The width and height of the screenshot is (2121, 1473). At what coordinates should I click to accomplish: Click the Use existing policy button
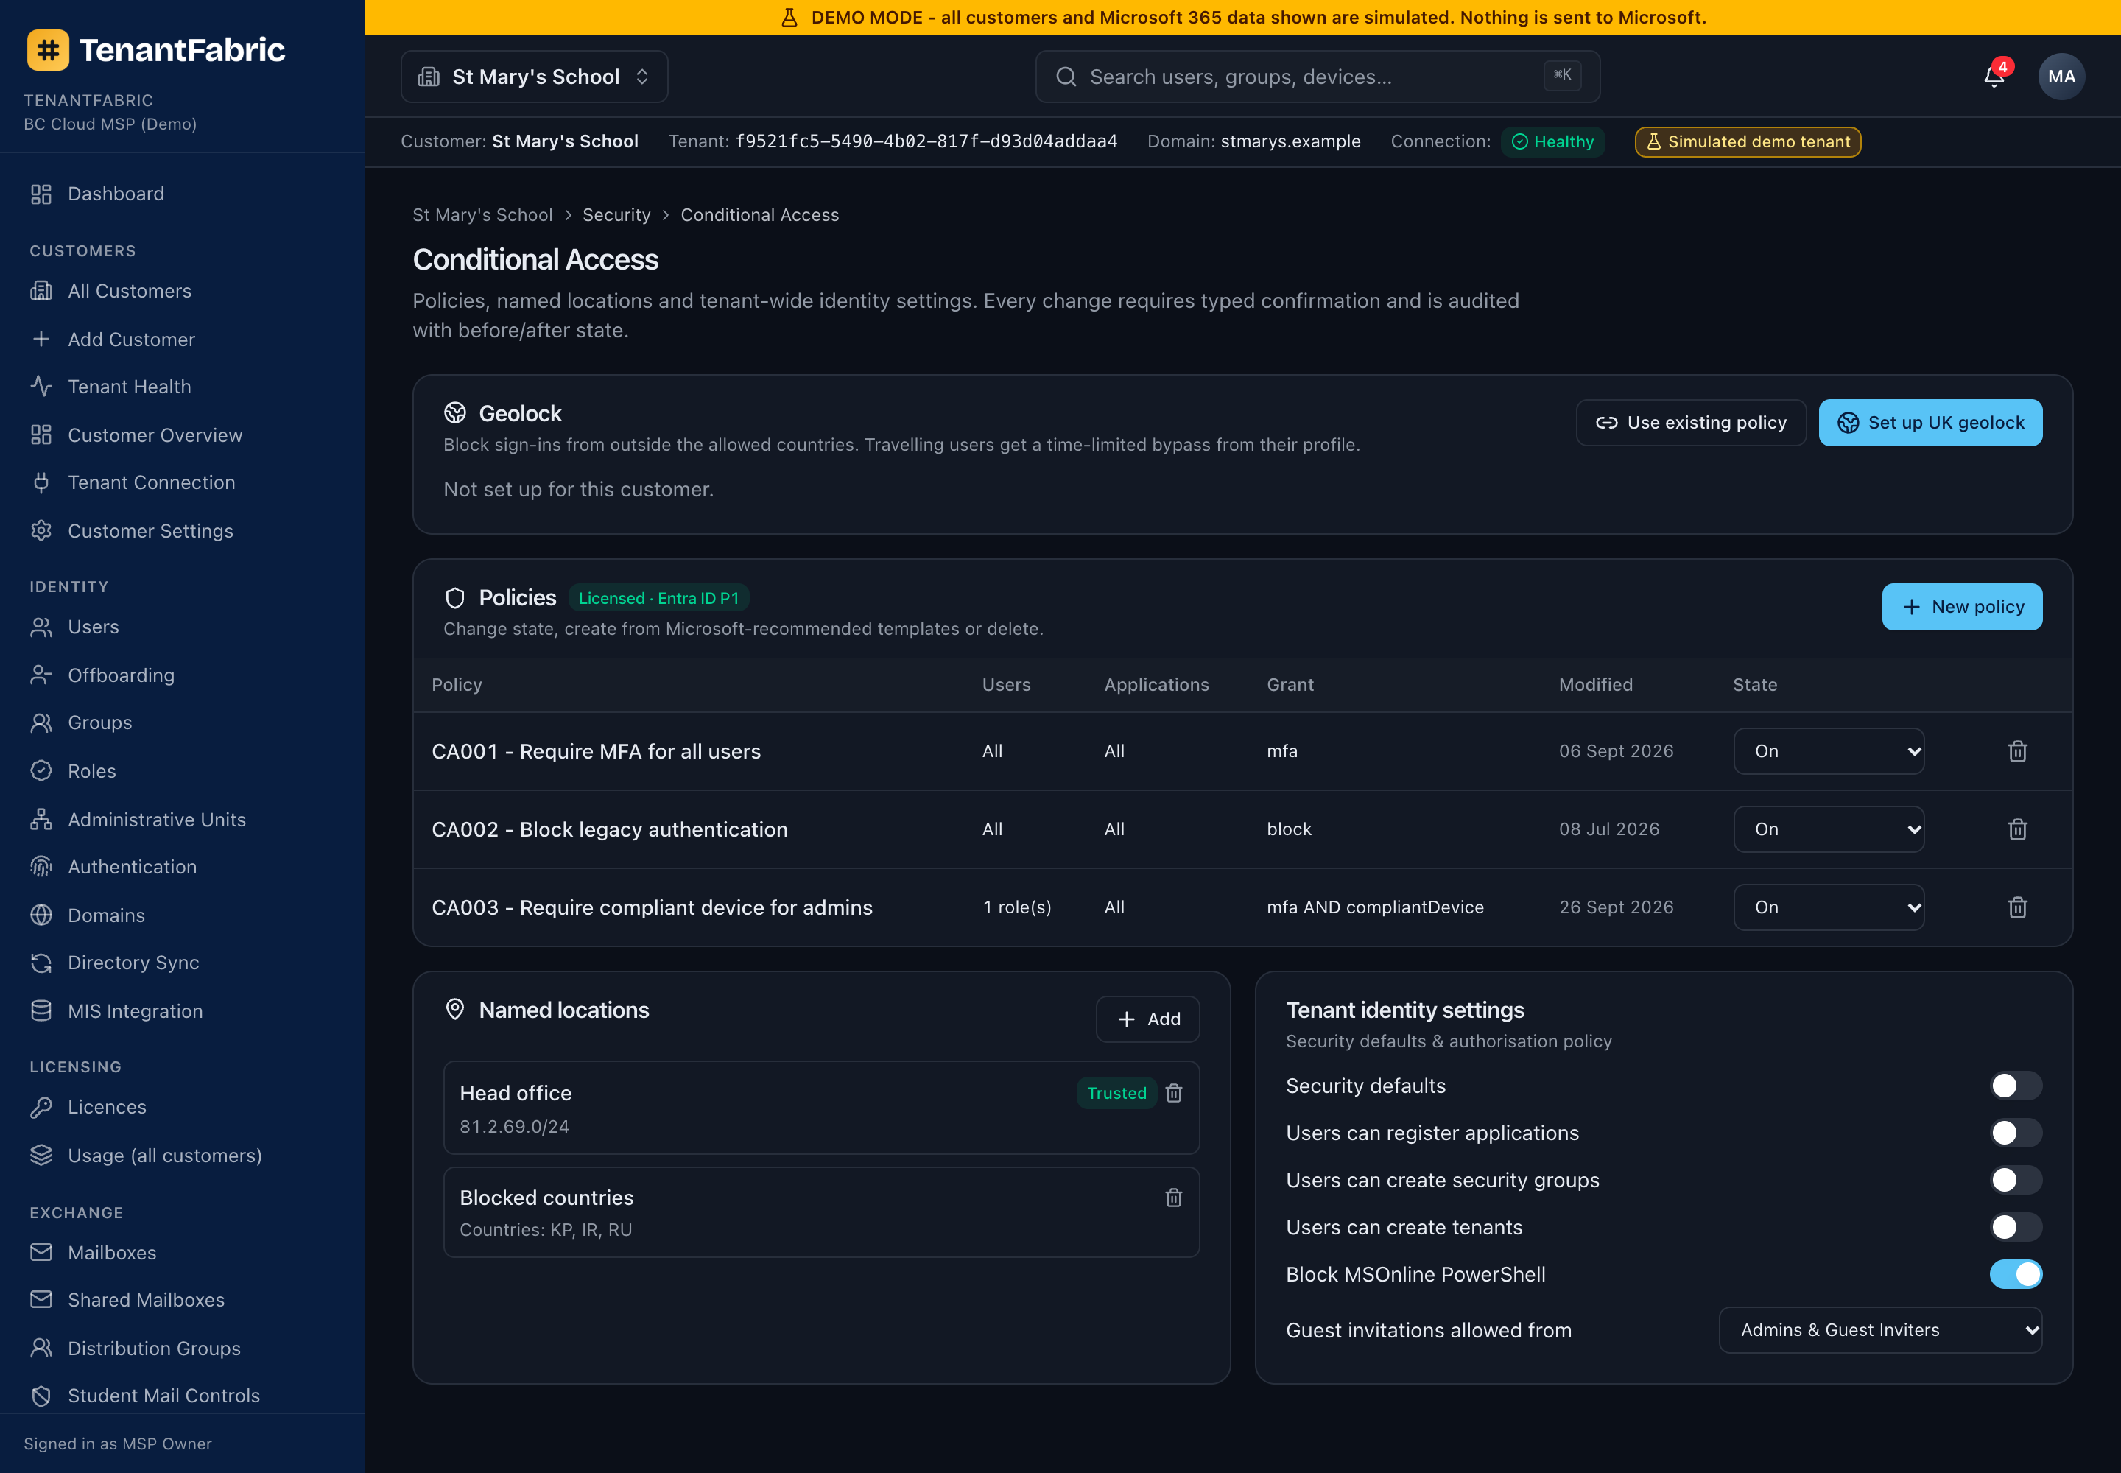[x=1691, y=423]
